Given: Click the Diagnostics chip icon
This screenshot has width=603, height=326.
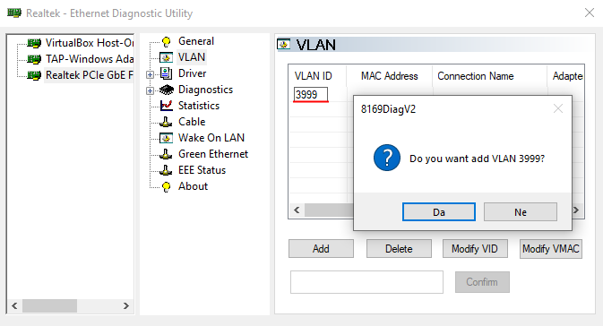Looking at the screenshot, I should tap(167, 90).
